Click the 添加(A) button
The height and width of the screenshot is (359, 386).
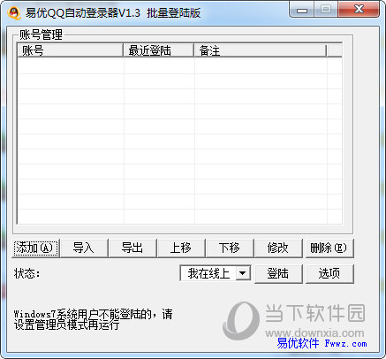(x=35, y=248)
